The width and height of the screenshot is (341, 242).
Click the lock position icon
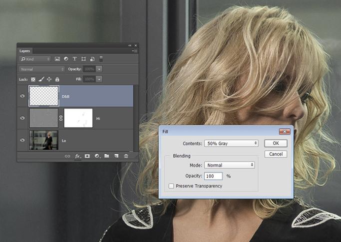[x=49, y=79]
